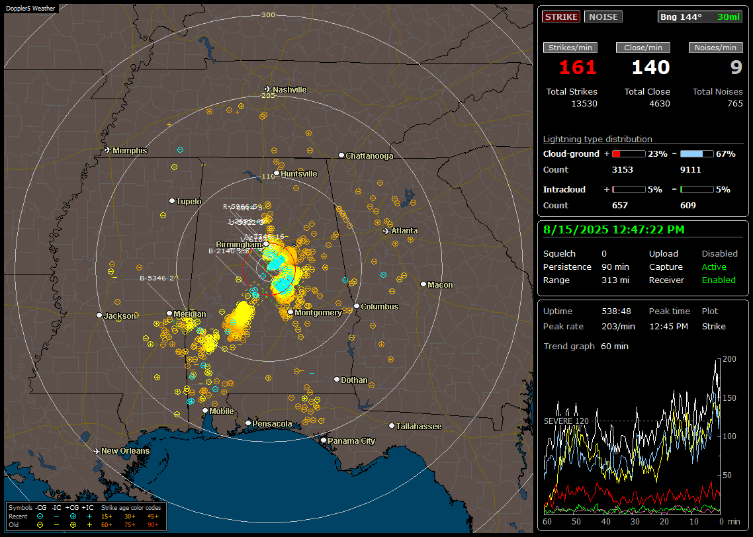Click the negative cloud-ground count 9111

click(x=691, y=170)
